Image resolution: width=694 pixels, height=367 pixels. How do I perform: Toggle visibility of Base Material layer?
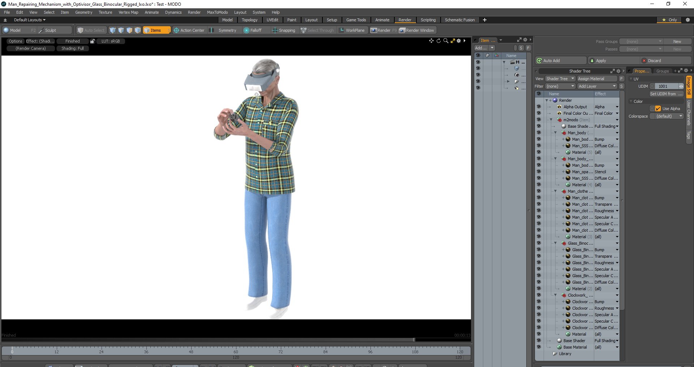539,347
